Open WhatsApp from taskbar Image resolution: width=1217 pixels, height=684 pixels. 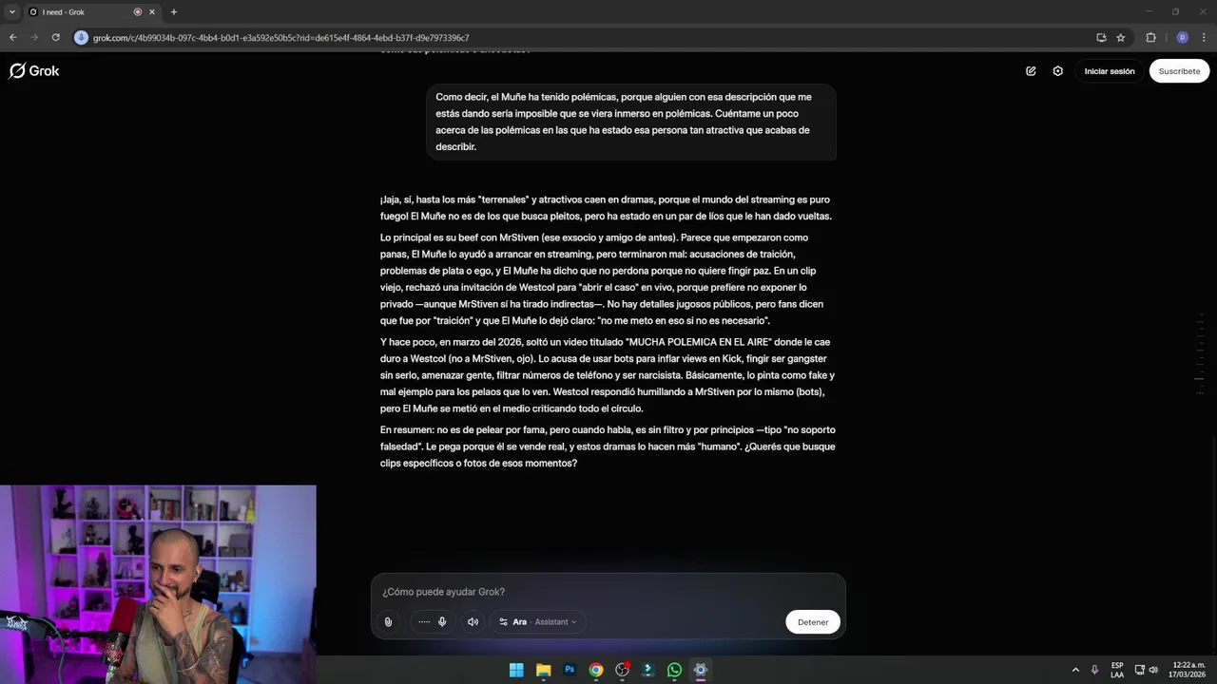click(x=674, y=670)
